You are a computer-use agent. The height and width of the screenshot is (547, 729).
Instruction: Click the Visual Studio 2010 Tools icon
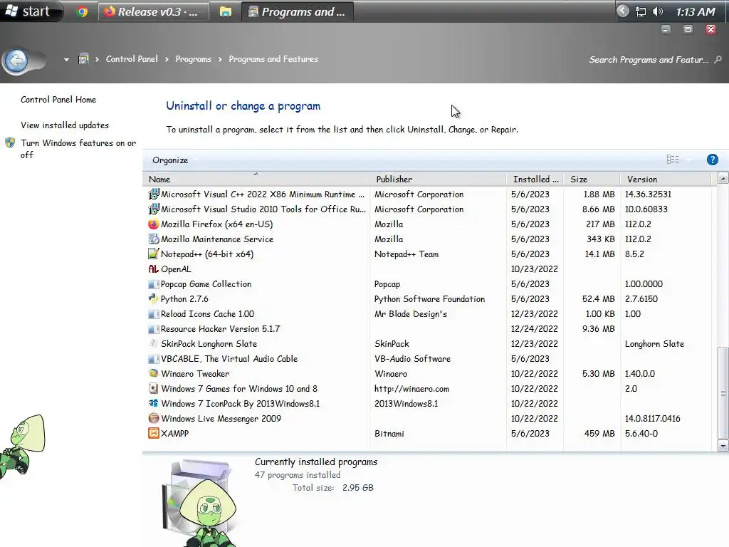click(x=154, y=209)
